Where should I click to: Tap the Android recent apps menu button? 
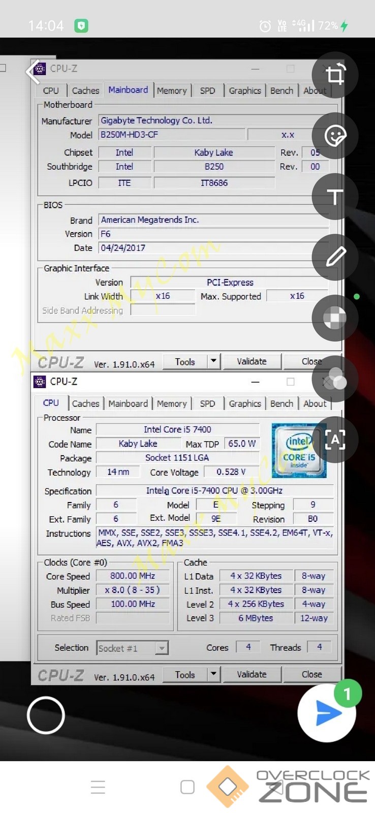pos(98,787)
